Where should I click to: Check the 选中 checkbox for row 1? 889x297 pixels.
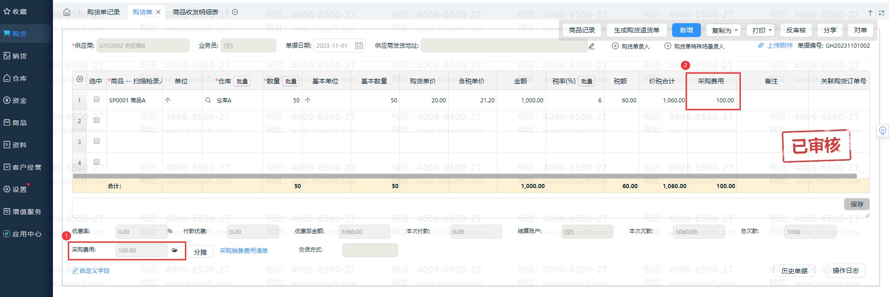(97, 99)
